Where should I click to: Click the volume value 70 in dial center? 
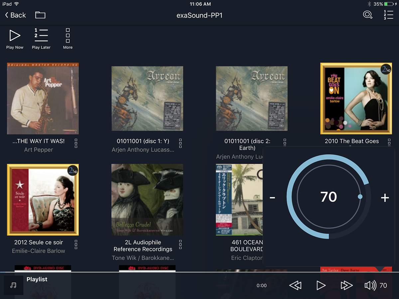coord(329,197)
